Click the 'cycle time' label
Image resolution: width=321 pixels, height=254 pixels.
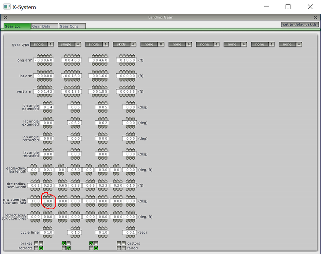pyautogui.click(x=29, y=233)
